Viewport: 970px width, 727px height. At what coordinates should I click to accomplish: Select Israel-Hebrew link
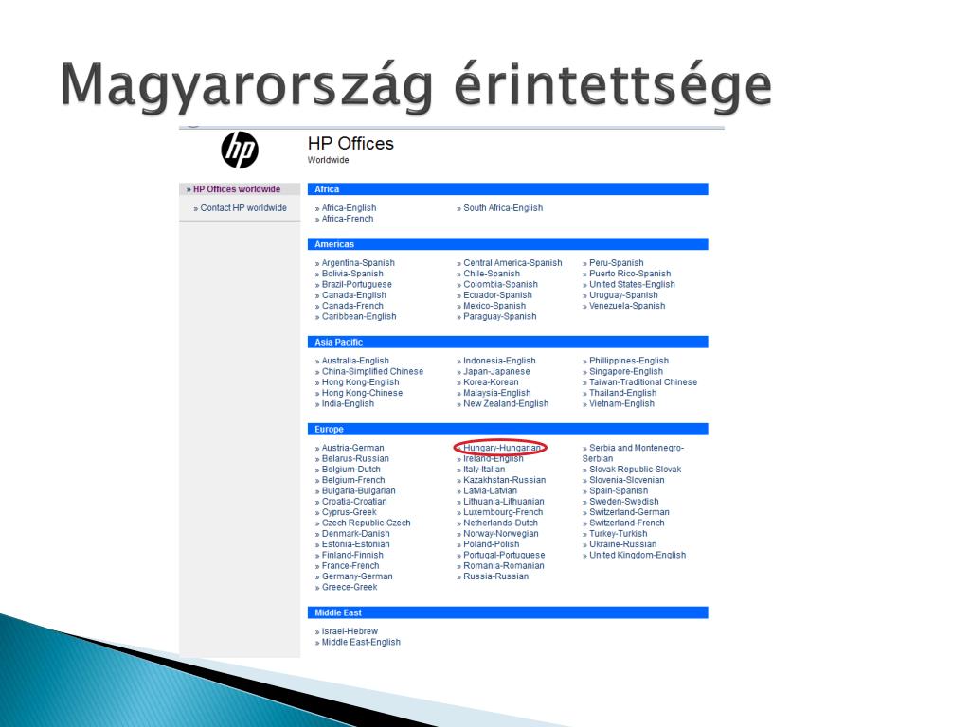click(350, 631)
